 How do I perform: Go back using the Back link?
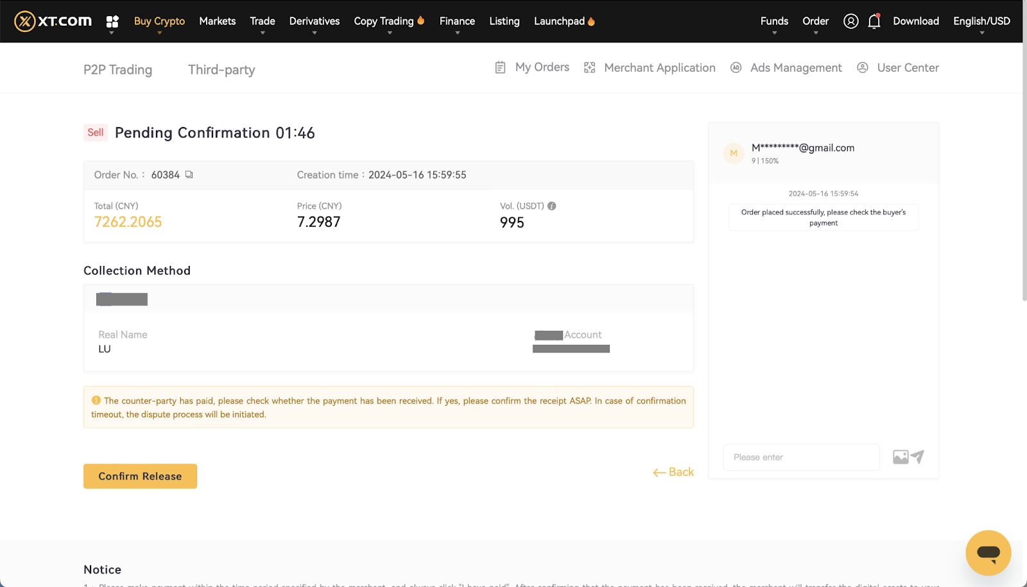click(673, 472)
